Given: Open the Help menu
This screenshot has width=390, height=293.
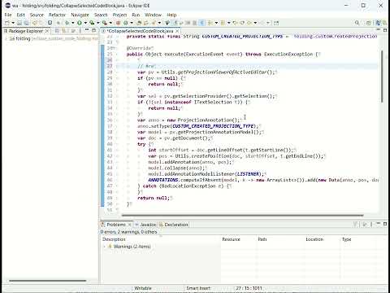Looking at the screenshot, I should point(171,15).
